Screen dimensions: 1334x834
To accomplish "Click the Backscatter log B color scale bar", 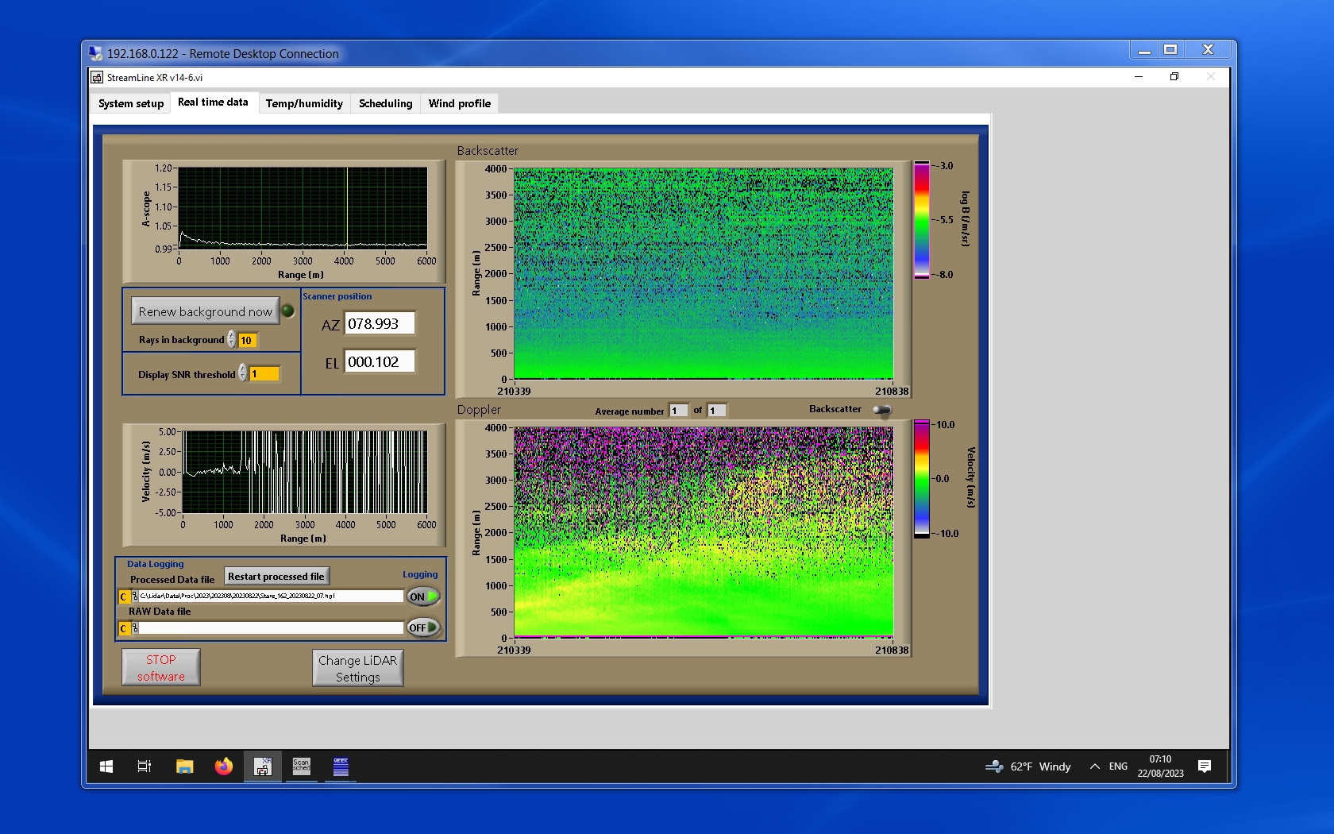I will point(921,220).
